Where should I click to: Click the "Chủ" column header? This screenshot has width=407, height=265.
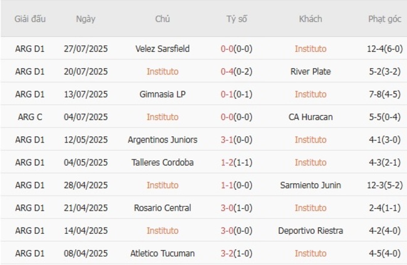pos(162,19)
